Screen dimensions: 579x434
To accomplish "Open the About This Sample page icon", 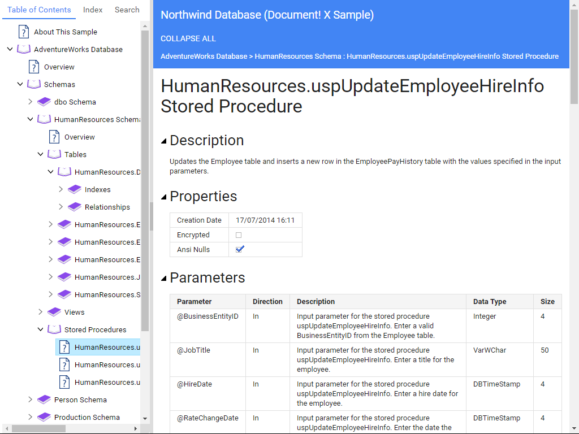I will (x=24, y=32).
